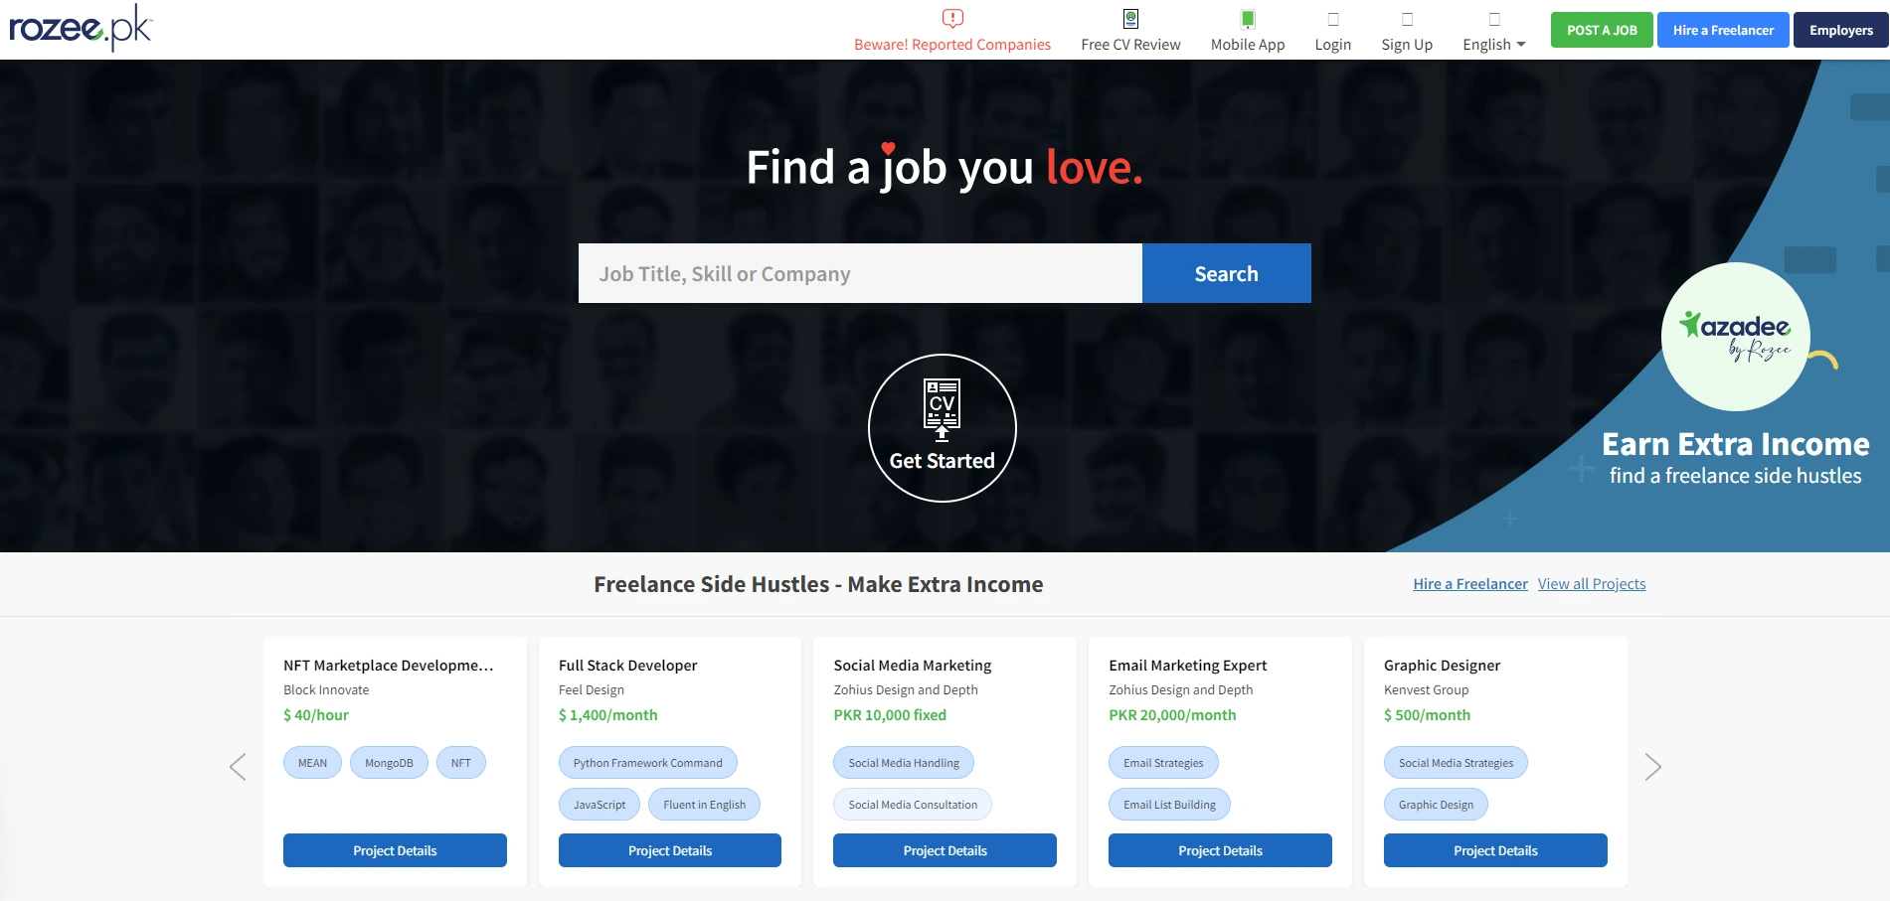Click Kenvest Group company name
Image resolution: width=1890 pixels, height=901 pixels.
coord(1427,690)
